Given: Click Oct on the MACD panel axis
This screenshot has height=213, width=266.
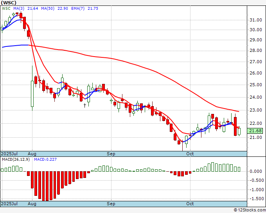Looking at the screenshot, I should (x=190, y=204).
